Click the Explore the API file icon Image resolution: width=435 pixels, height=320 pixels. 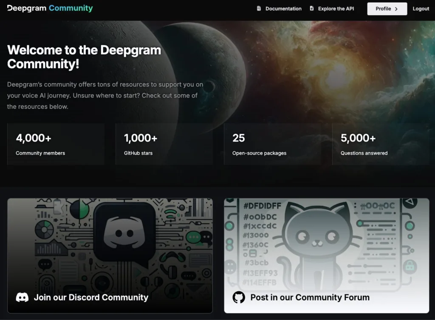click(x=312, y=8)
